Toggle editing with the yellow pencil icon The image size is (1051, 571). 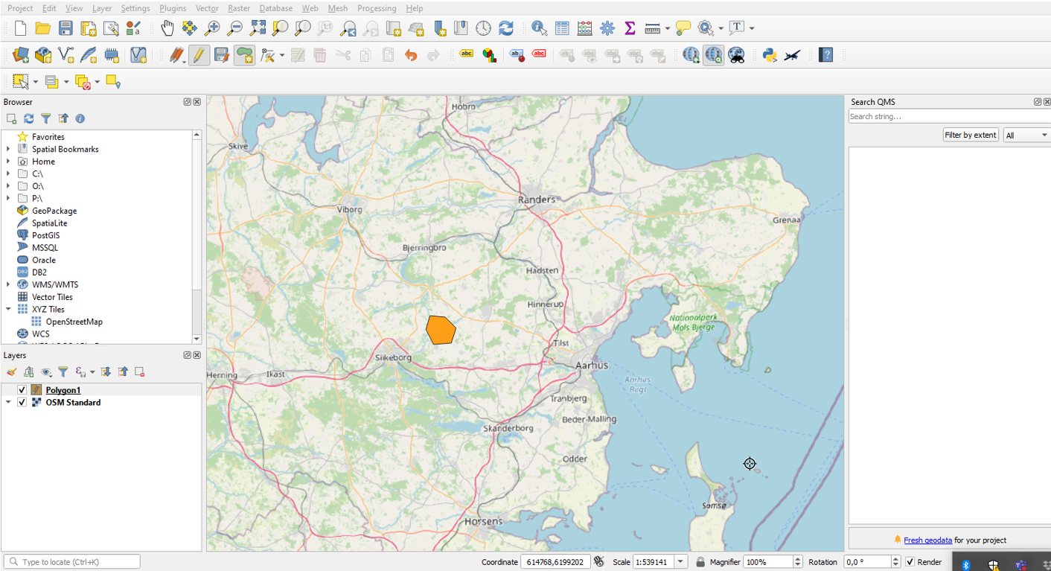click(199, 55)
